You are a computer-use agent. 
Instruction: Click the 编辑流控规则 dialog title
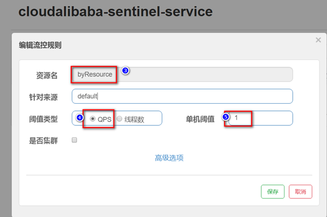tap(40, 45)
